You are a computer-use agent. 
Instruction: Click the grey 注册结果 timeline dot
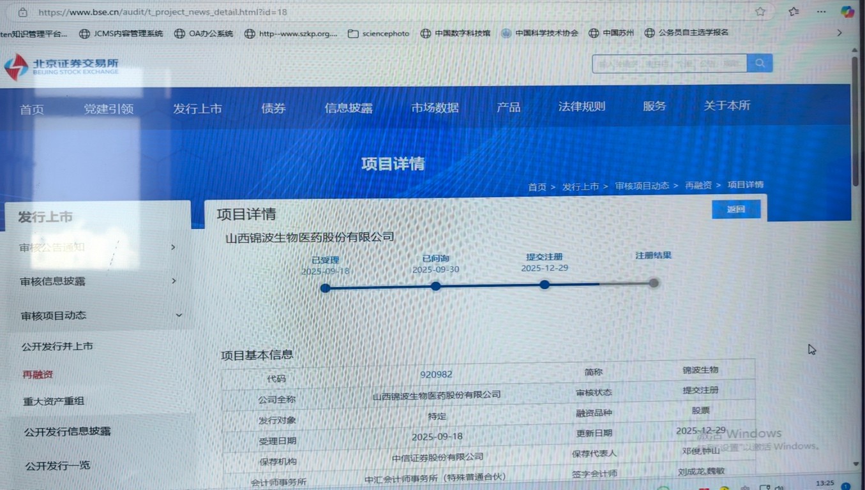(x=654, y=283)
